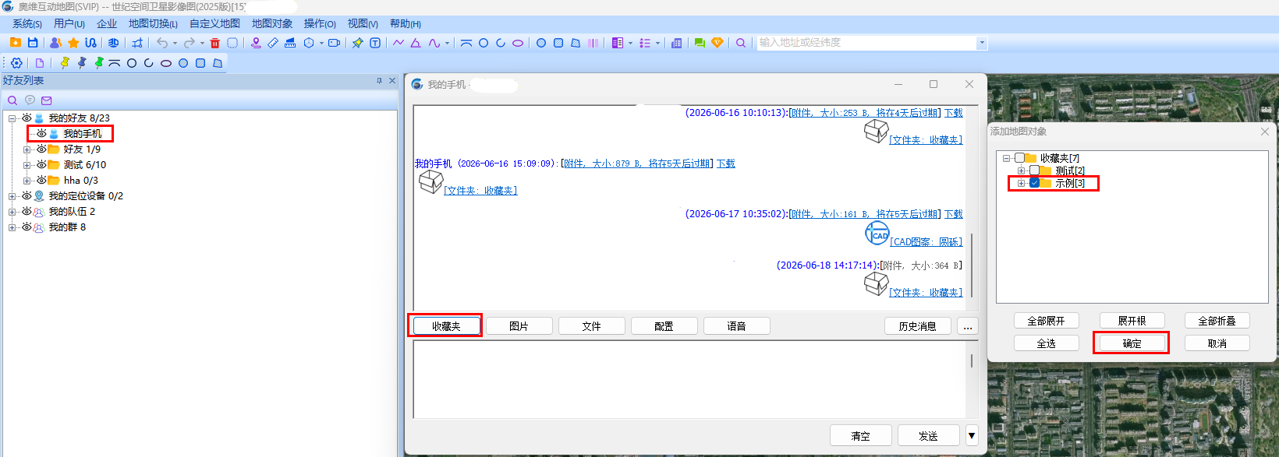
Task: Check the 测试[2] folder checkbox
Action: 1034,170
